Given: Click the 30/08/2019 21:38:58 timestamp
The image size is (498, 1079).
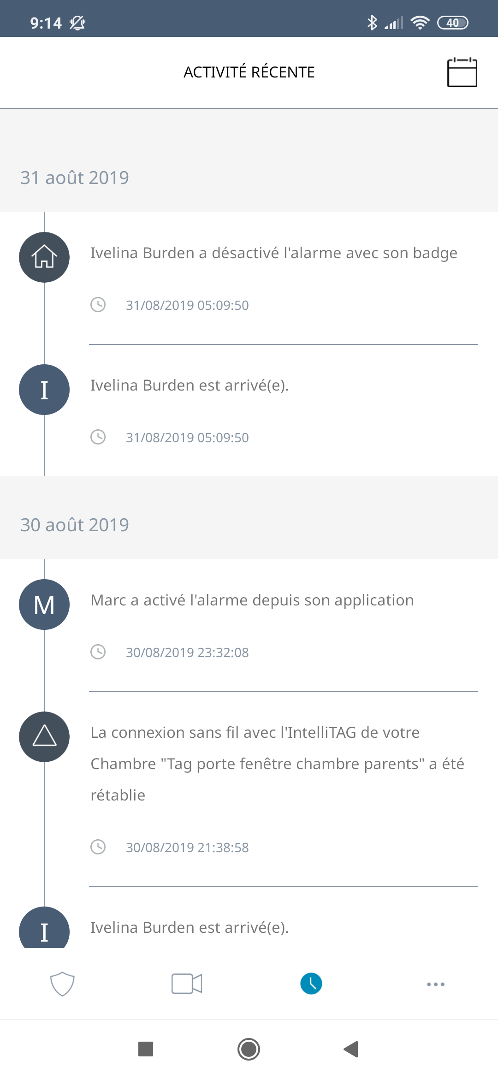Looking at the screenshot, I should [187, 848].
